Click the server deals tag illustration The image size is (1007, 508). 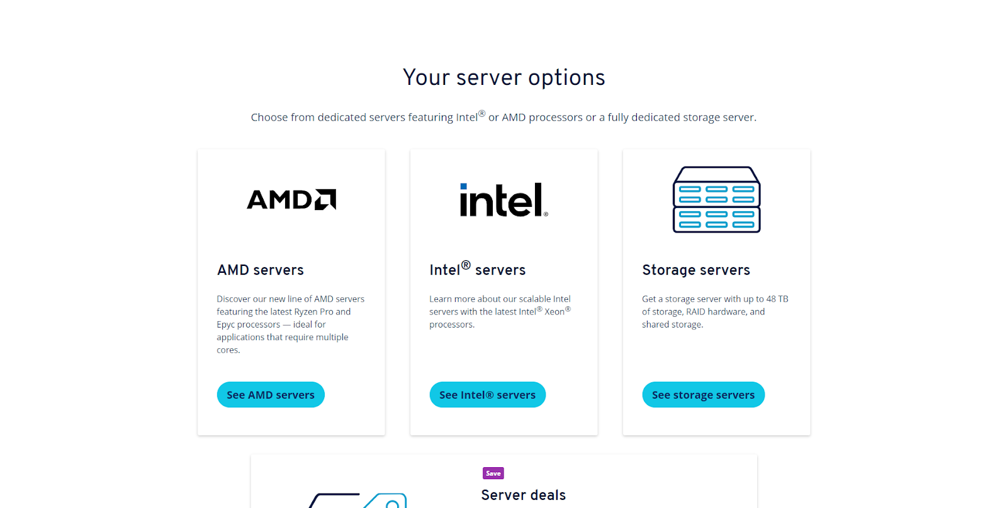click(x=357, y=500)
